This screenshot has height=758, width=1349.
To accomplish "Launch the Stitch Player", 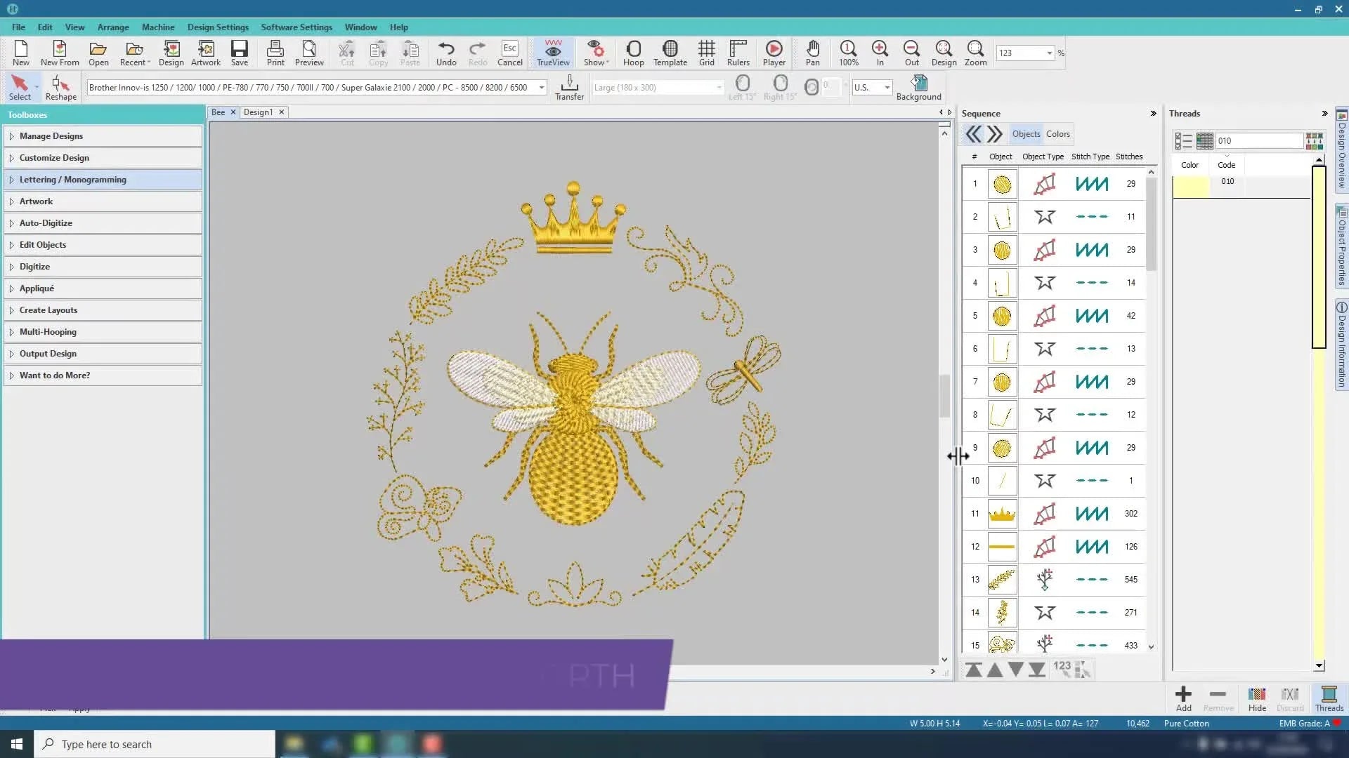I will [773, 53].
